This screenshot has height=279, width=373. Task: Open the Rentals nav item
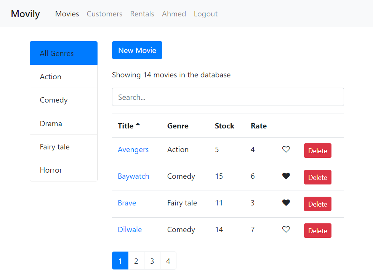[x=142, y=14]
